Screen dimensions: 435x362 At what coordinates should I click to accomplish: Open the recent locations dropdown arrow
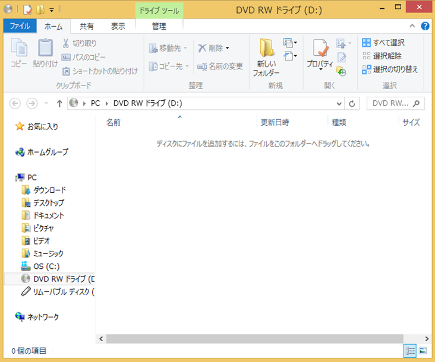point(46,104)
